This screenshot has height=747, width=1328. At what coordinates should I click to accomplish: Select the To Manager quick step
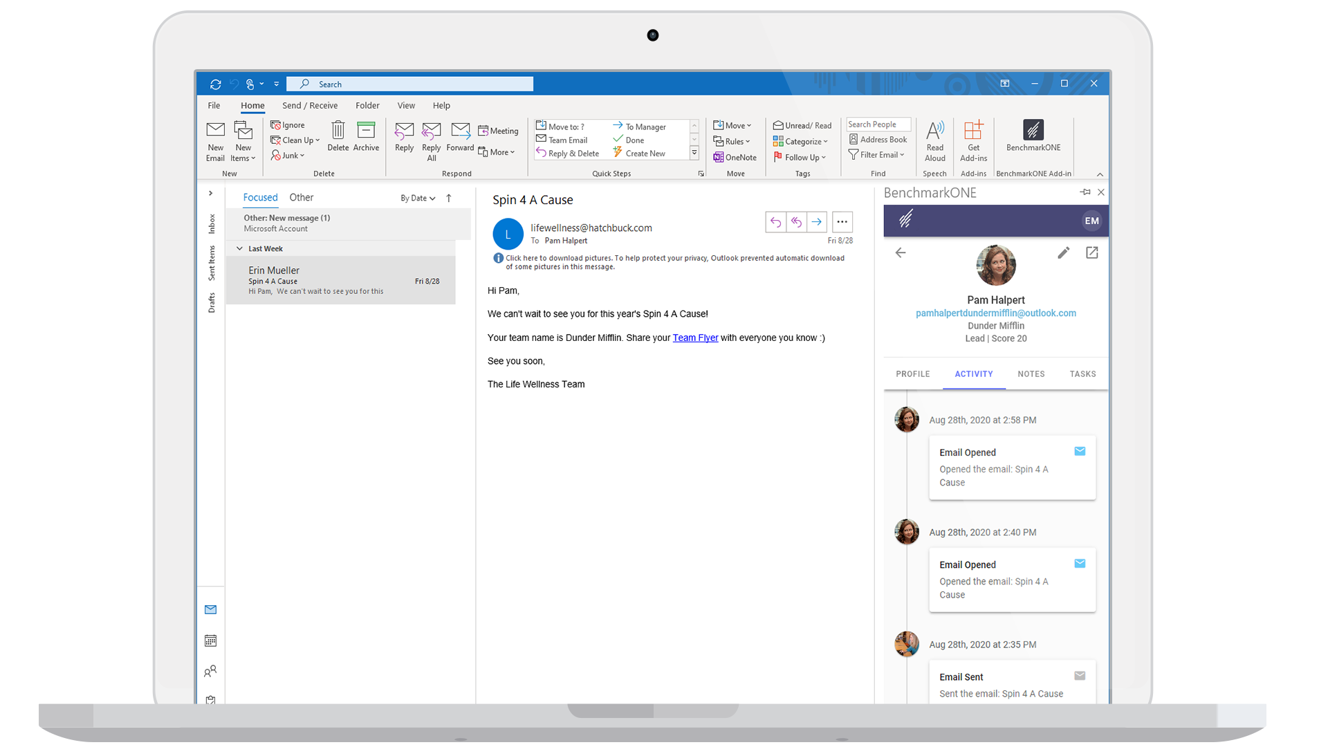click(640, 127)
